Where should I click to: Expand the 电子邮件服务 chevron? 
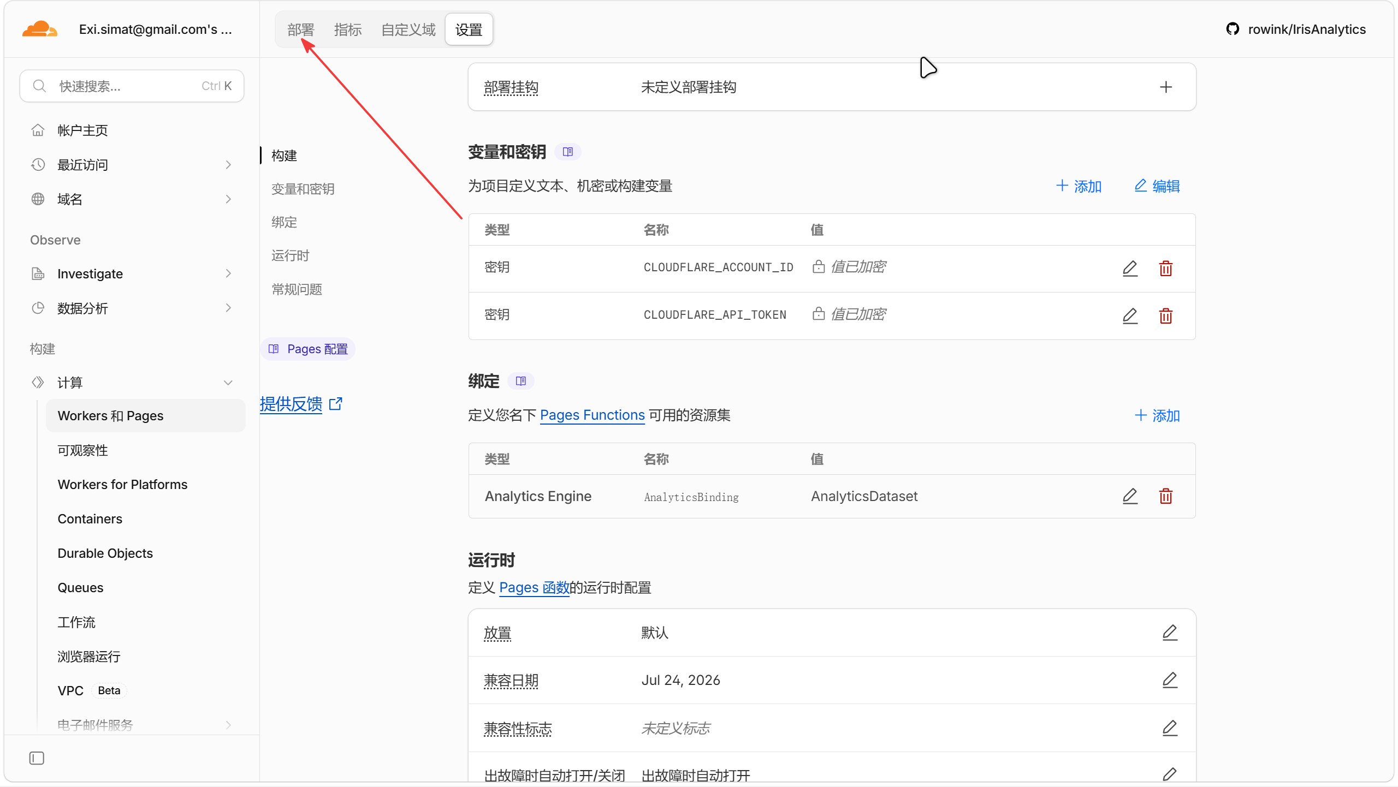pos(228,725)
